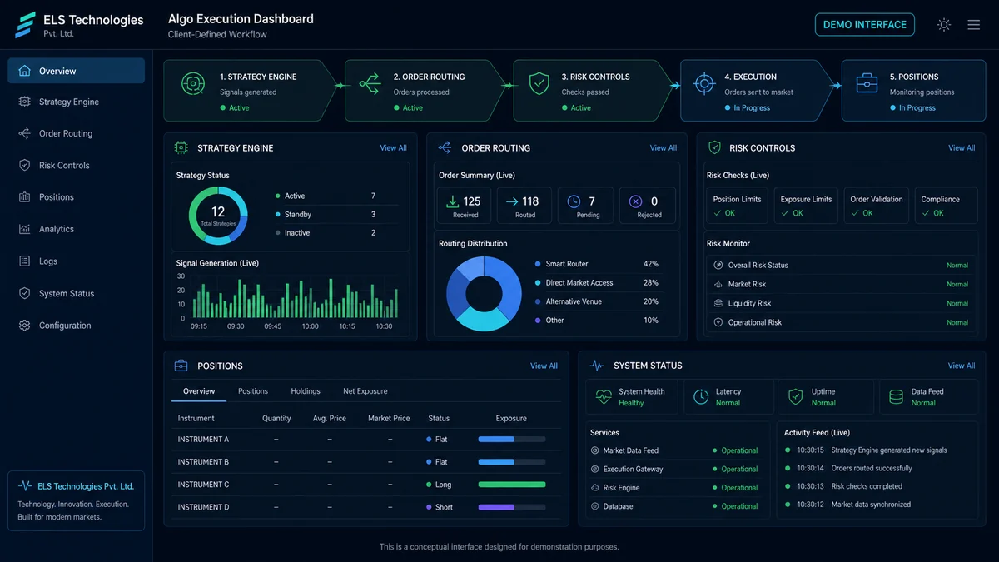Click INSTRUMENT D exposure bar
This screenshot has width=999, height=562.
pyautogui.click(x=512, y=506)
